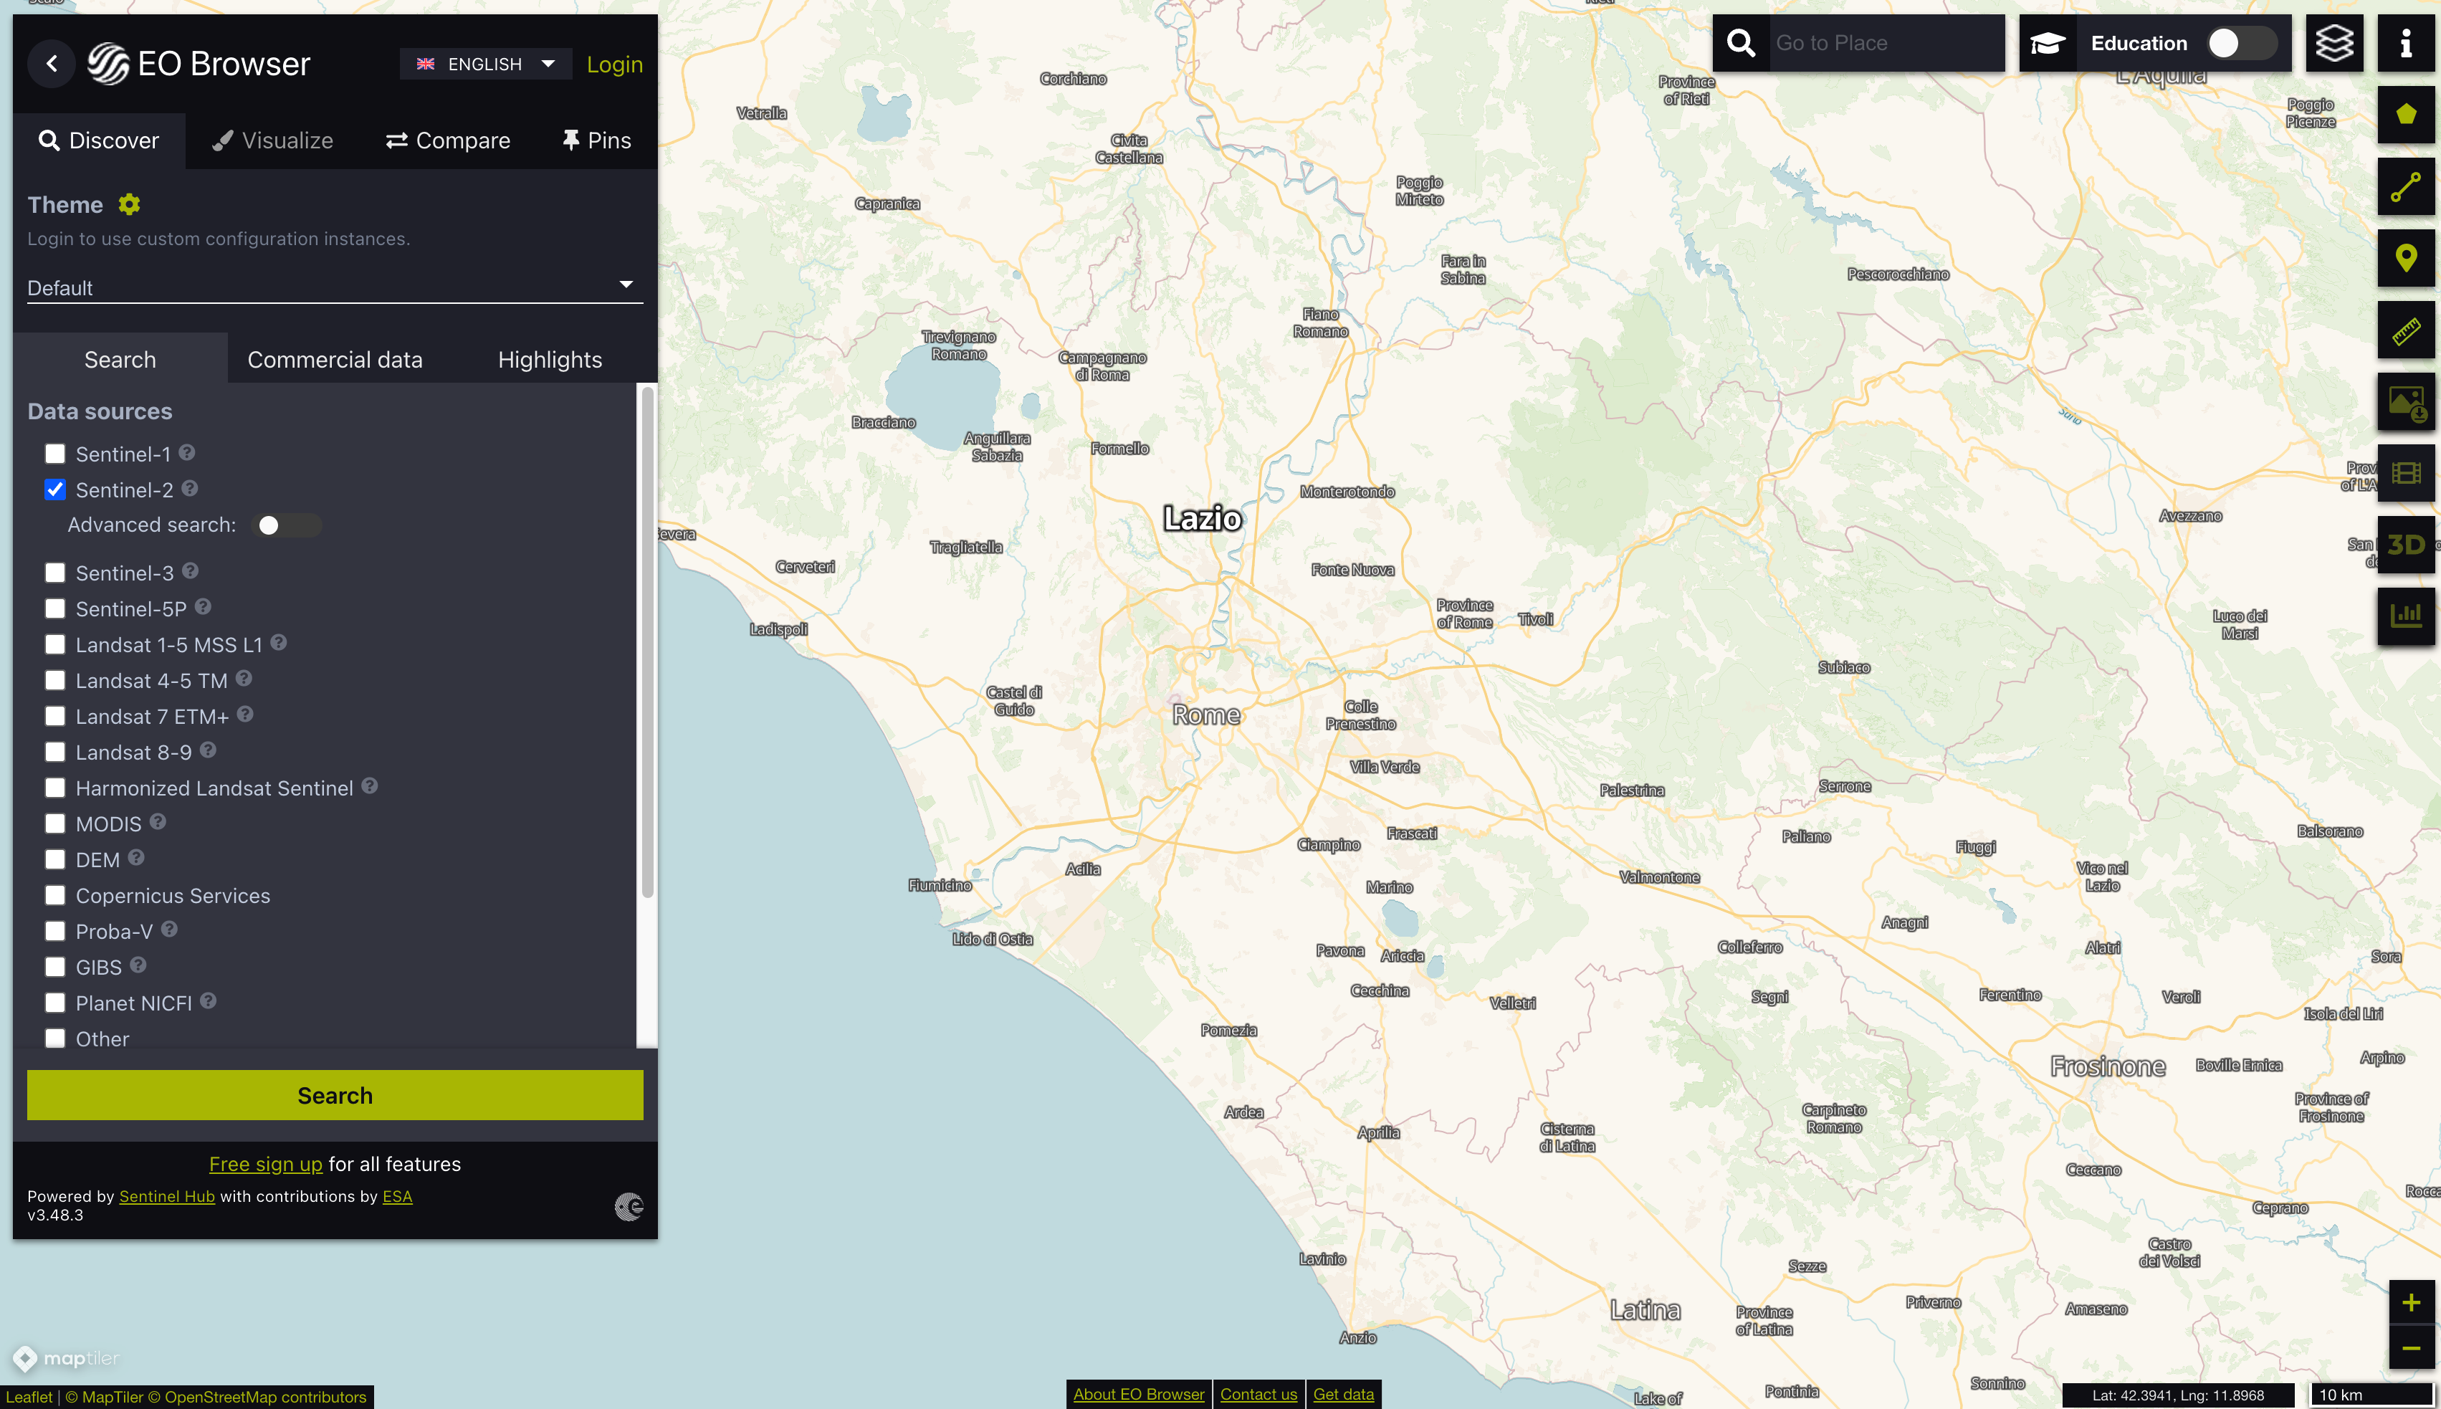This screenshot has height=1409, width=2441.
Task: Show help for Sentinel-1
Action: (187, 452)
